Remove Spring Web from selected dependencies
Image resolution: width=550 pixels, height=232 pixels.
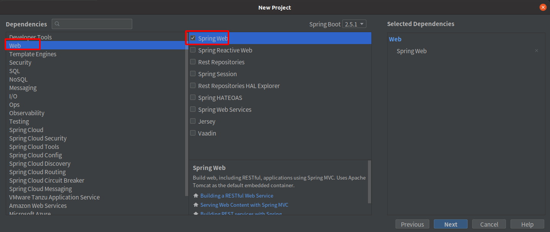536,51
